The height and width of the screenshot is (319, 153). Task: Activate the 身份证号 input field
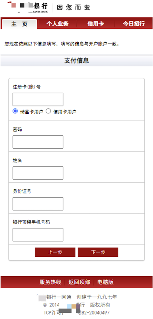tap(38, 204)
